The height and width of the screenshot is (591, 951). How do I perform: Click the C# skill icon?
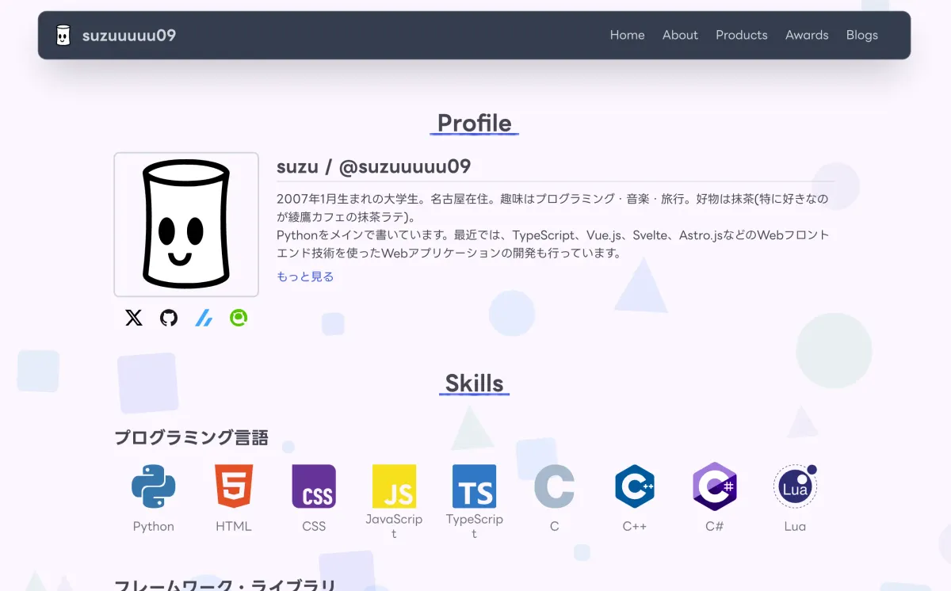[714, 486]
